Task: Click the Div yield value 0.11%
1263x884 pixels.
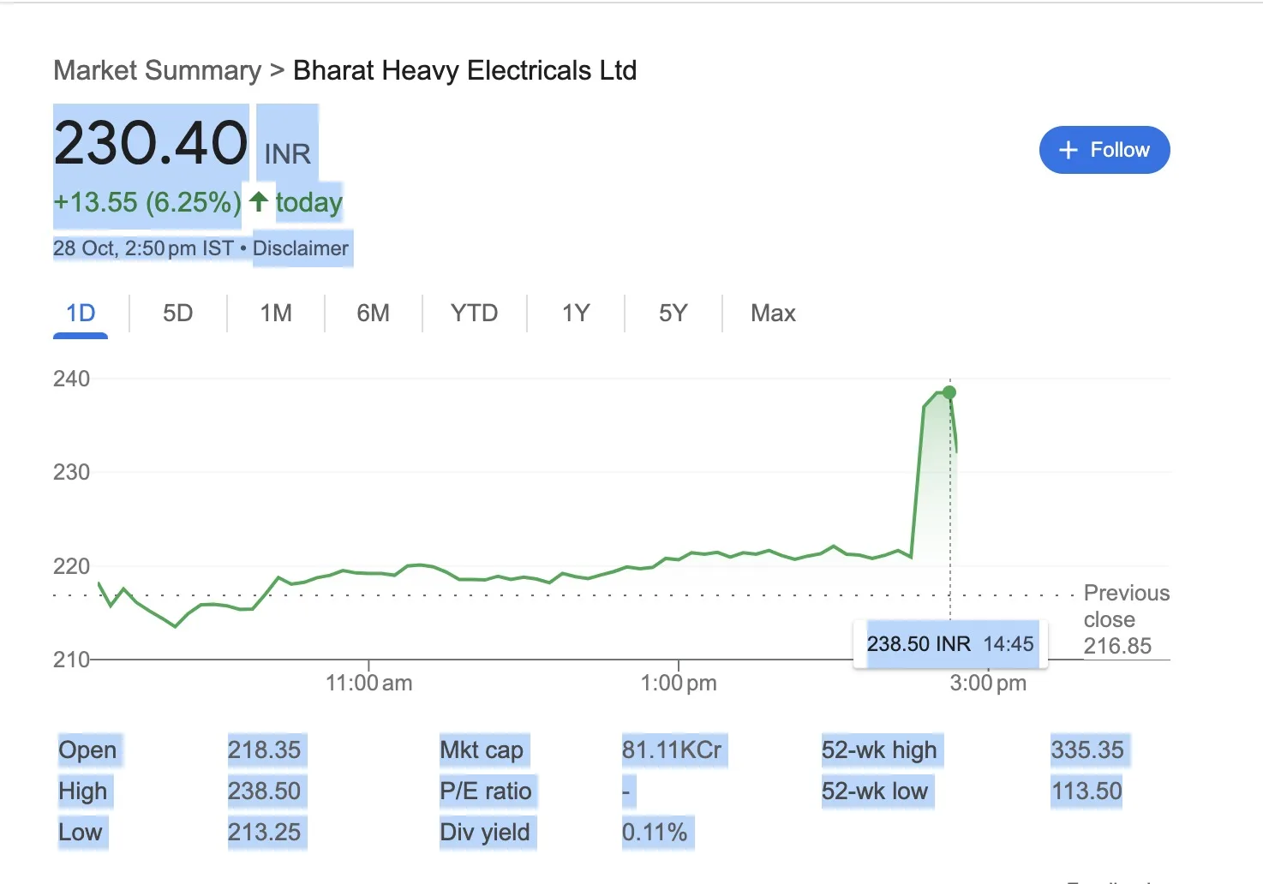Action: (656, 832)
